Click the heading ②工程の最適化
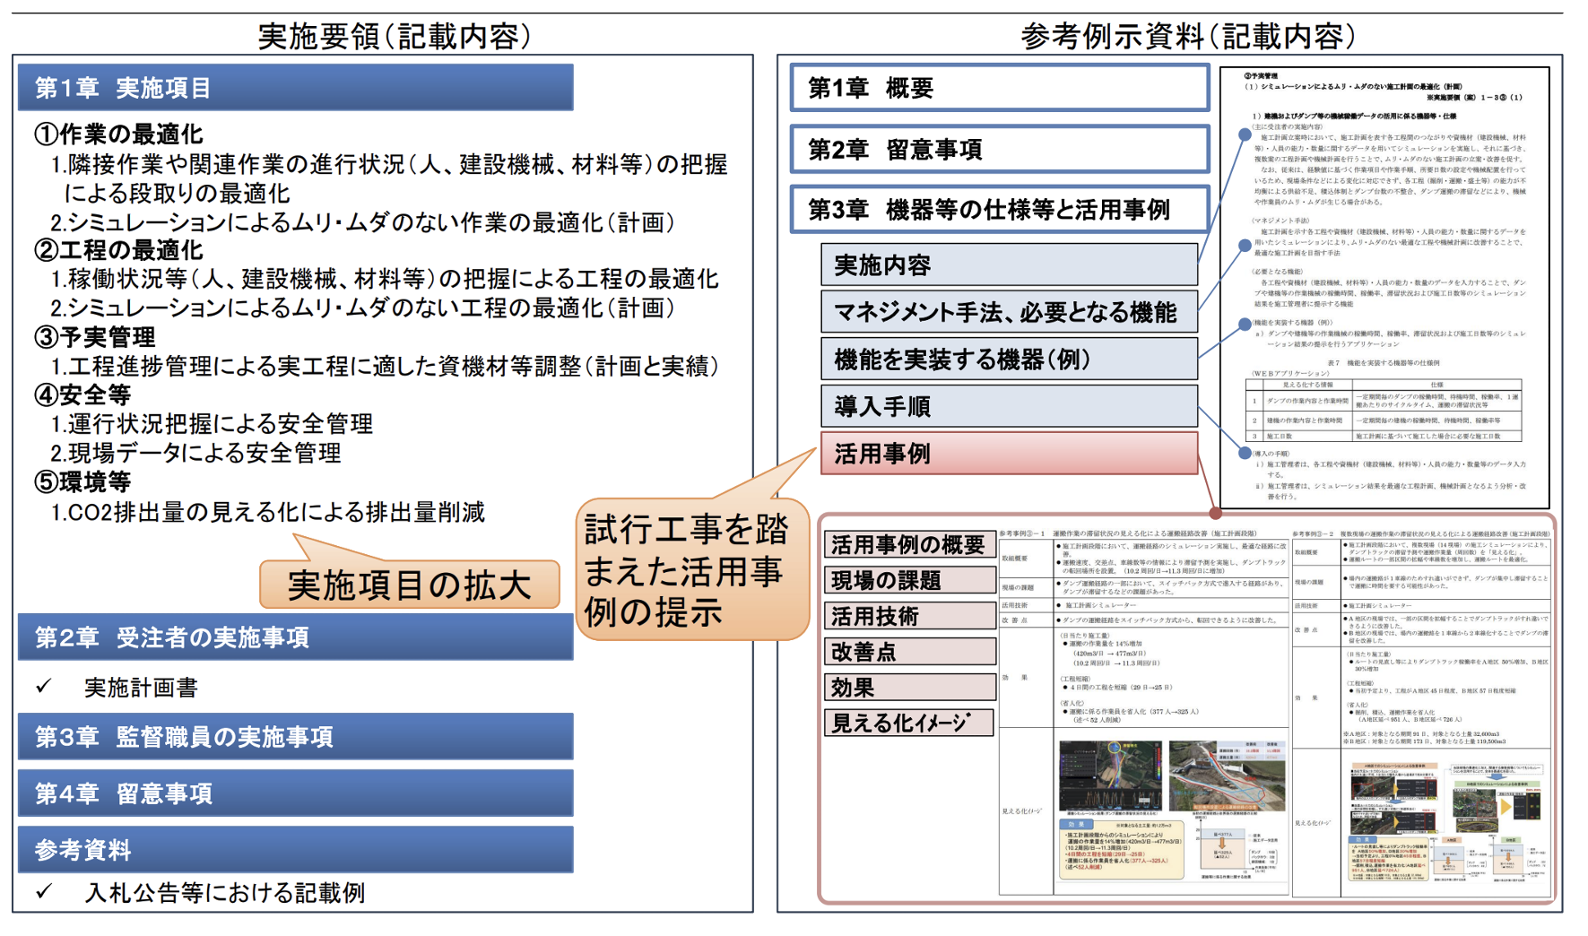 pos(118,250)
